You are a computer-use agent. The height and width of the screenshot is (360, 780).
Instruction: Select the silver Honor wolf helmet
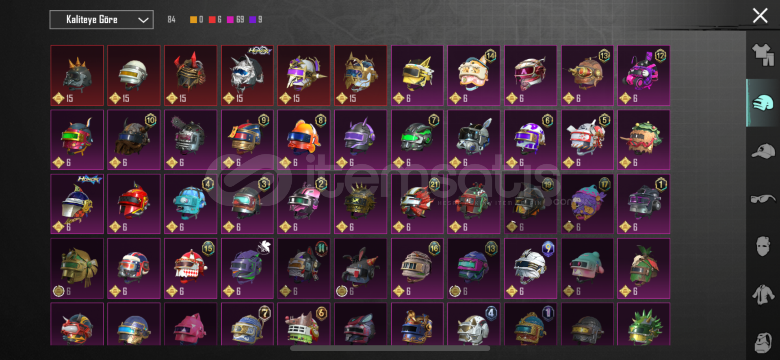coord(247,75)
